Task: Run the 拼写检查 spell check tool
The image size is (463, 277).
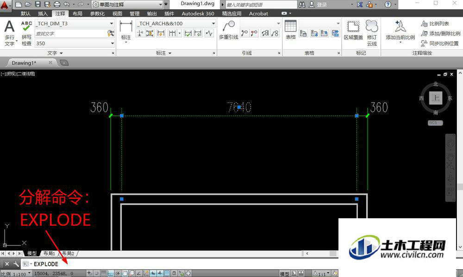Action: pos(26,32)
